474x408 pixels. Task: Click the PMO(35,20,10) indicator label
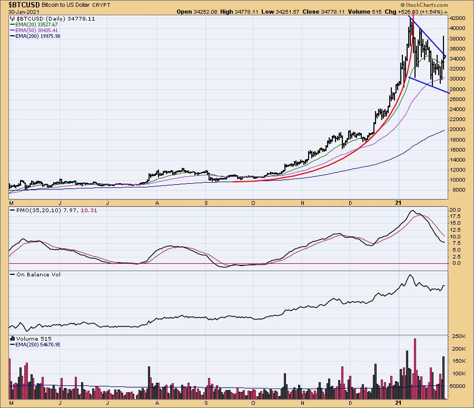38,211
